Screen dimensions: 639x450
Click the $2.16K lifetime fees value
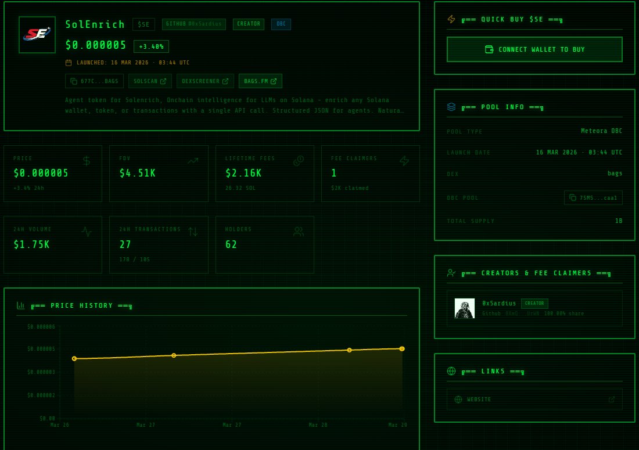click(x=243, y=174)
